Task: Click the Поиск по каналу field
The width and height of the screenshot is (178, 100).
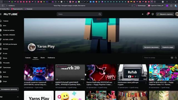Action: coord(157,58)
